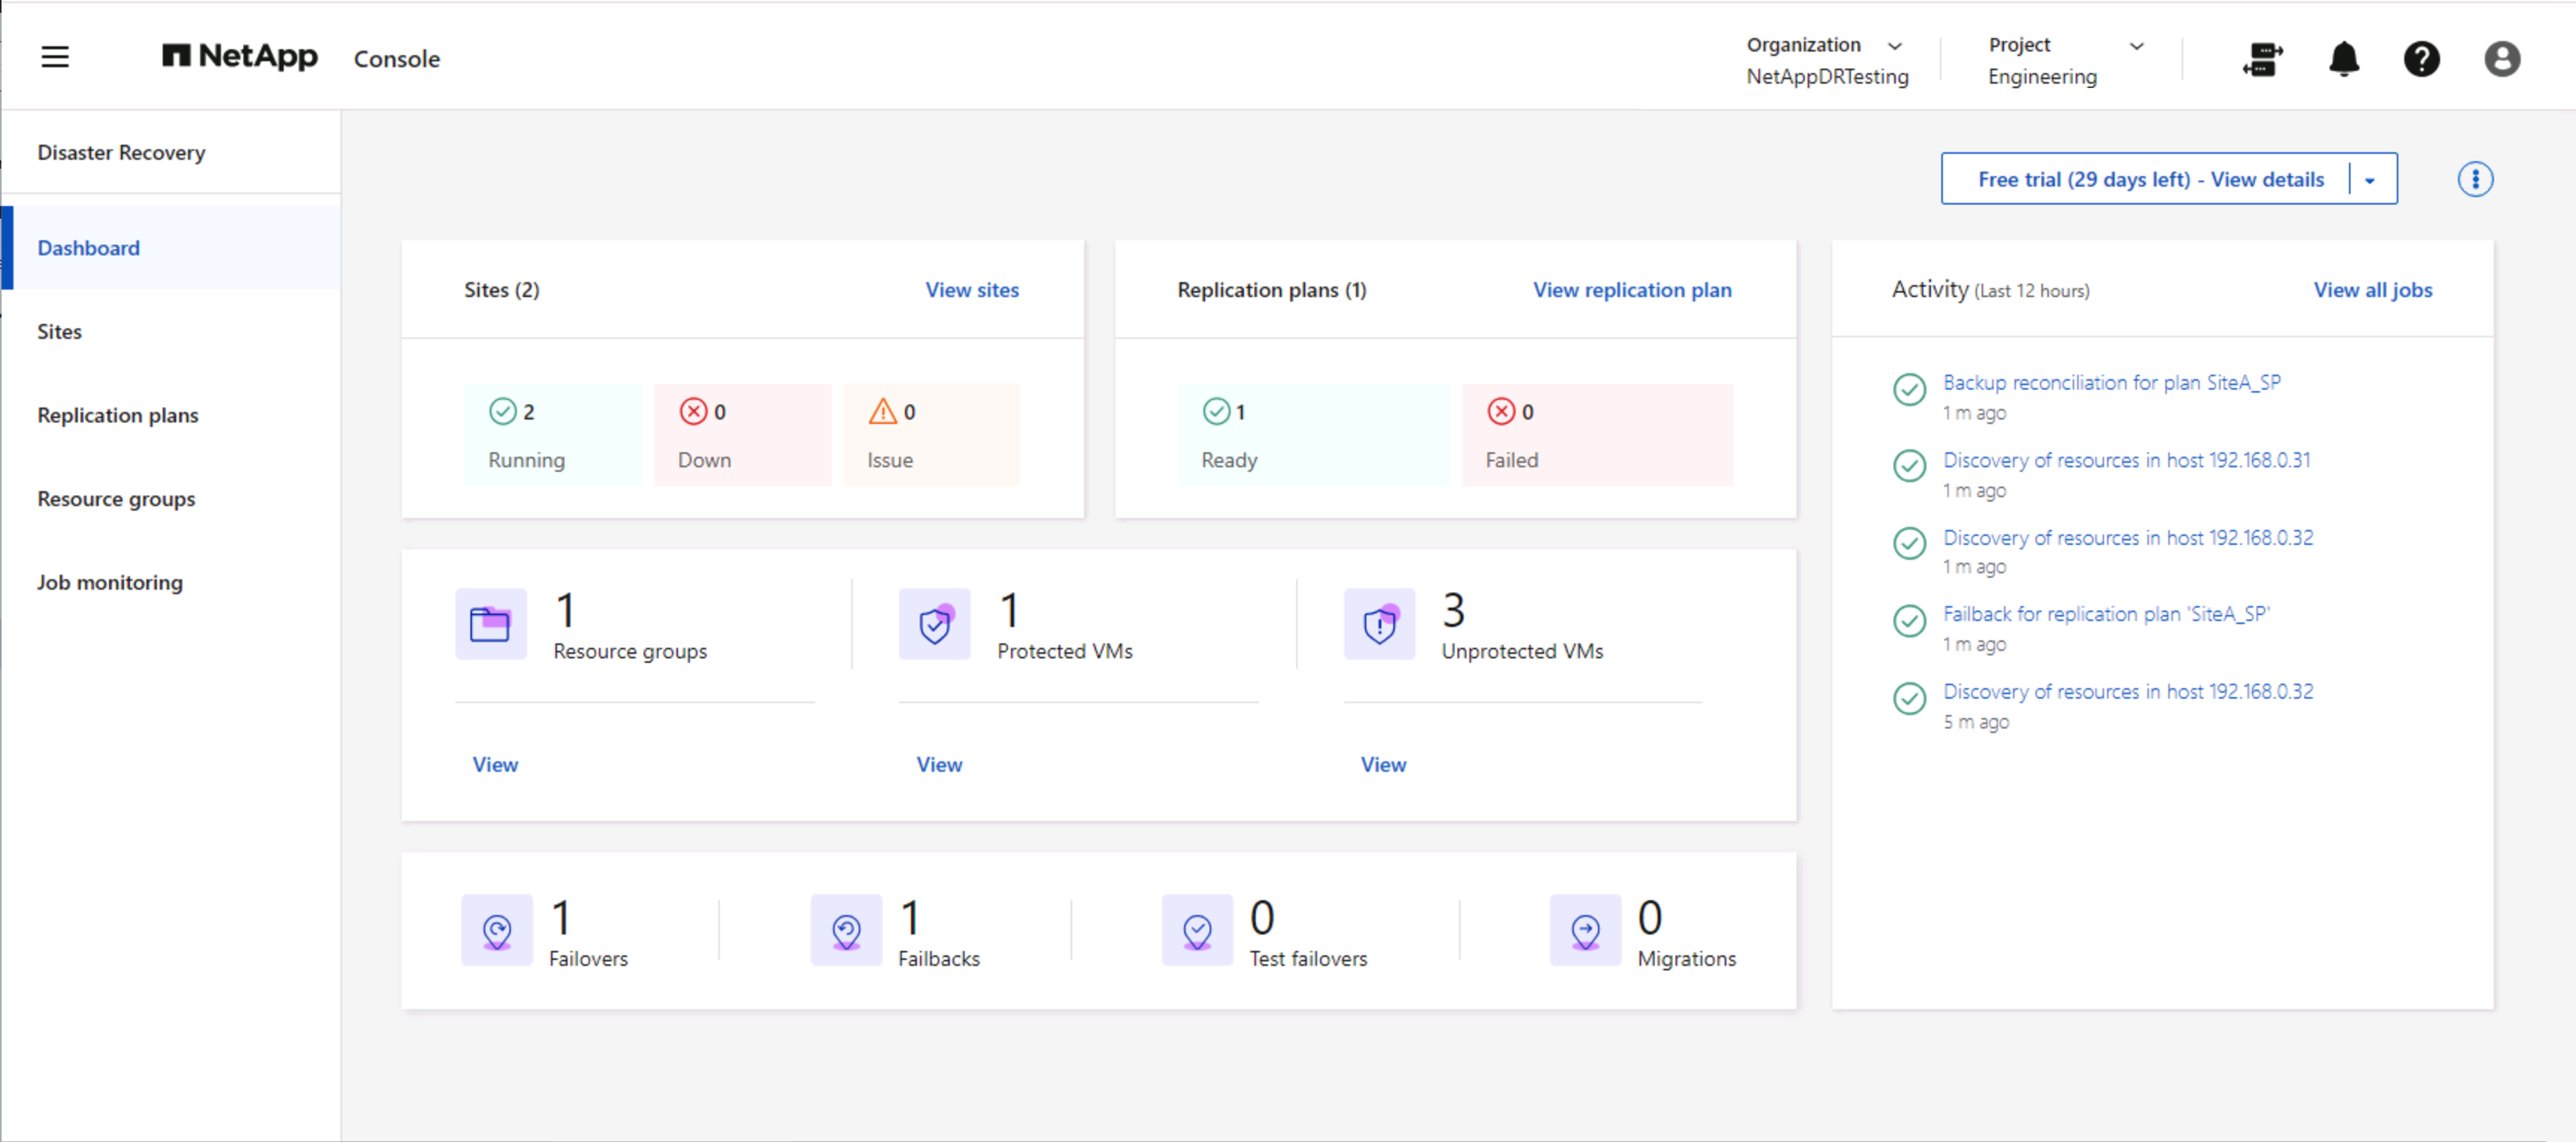Click the notifications bell icon

coord(2343,59)
